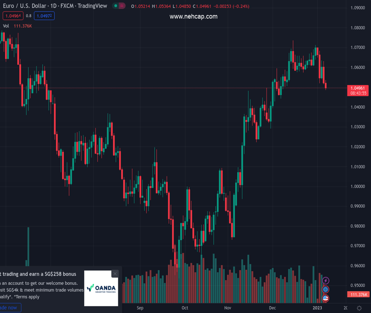Click the US flag economic event icon

(326, 298)
